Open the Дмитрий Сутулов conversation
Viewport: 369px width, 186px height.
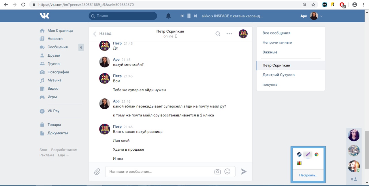coord(278,75)
